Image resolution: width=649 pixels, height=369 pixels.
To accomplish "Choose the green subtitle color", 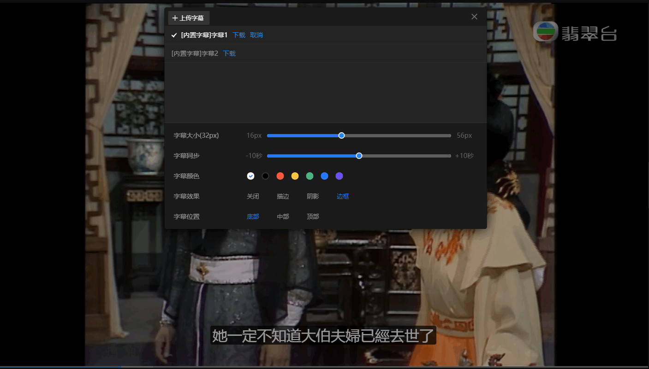I will pos(310,176).
